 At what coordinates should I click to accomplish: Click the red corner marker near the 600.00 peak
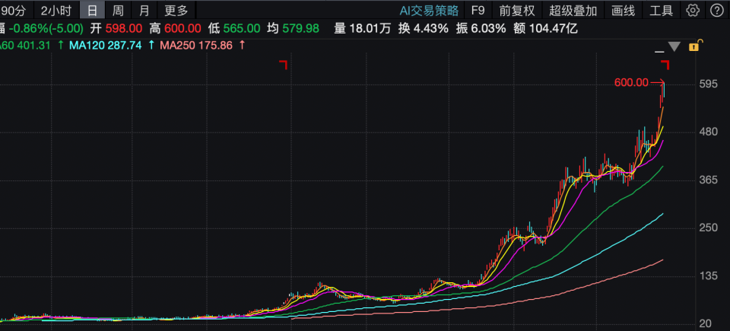(x=665, y=65)
